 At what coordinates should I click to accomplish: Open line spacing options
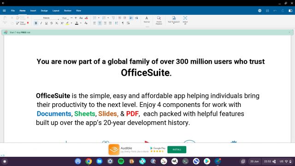pos(117,23)
